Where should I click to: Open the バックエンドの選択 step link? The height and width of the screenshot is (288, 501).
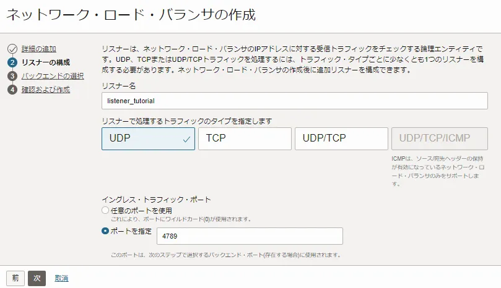[x=53, y=76]
